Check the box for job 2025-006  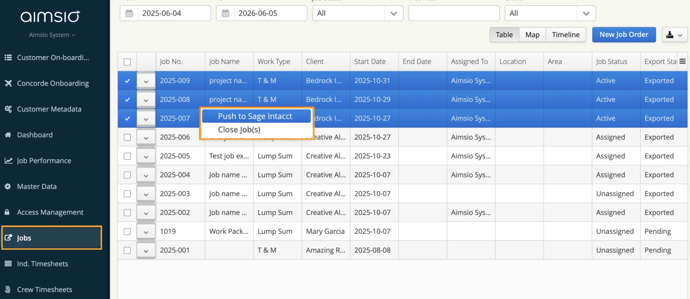coord(127,137)
